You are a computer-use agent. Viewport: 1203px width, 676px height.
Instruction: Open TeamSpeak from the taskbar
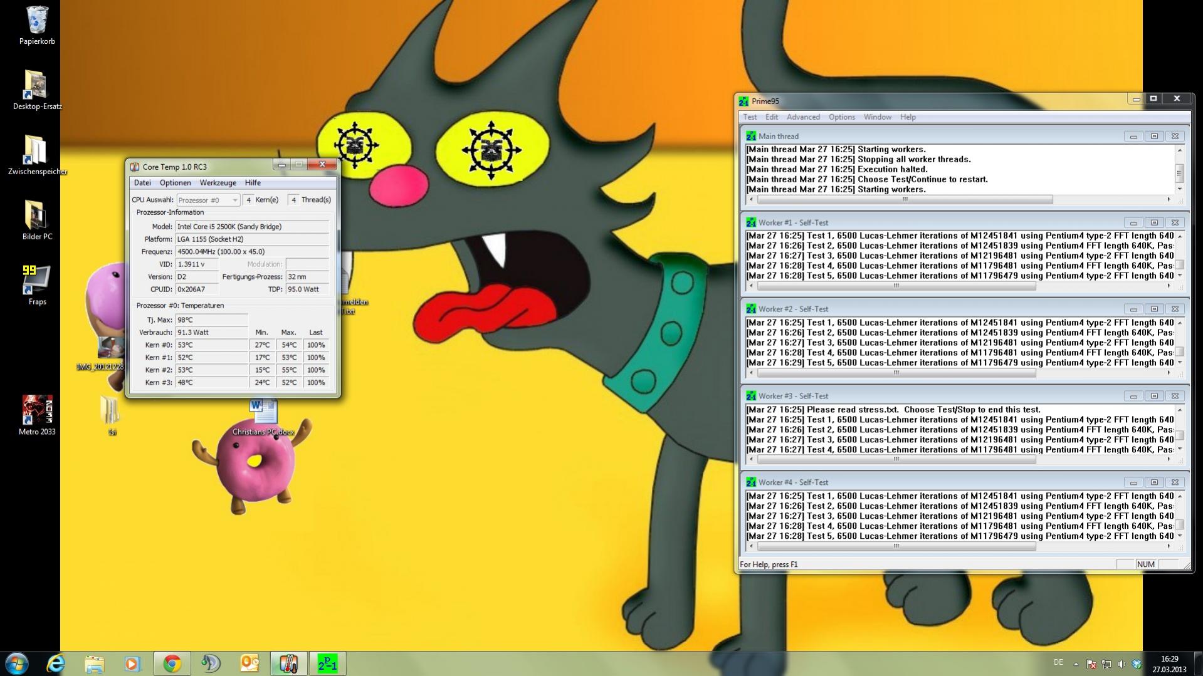point(211,663)
